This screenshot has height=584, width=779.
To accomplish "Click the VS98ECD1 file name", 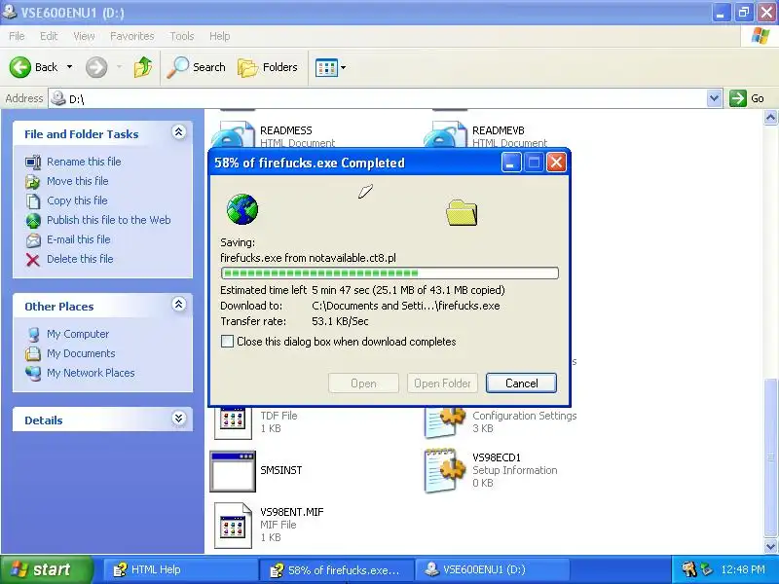I will coord(497,457).
